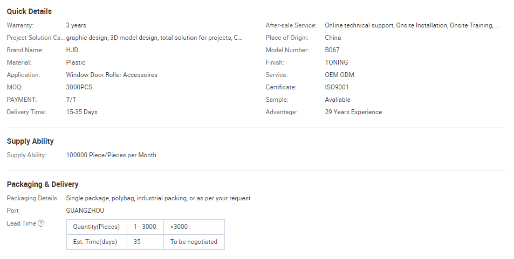Click the '1 - 3000' quantity table cell
The width and height of the screenshot is (514, 259).
point(145,227)
